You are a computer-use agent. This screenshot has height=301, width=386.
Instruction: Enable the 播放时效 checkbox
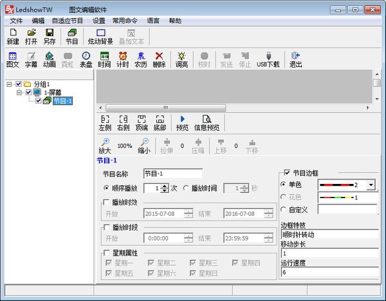[x=107, y=202]
